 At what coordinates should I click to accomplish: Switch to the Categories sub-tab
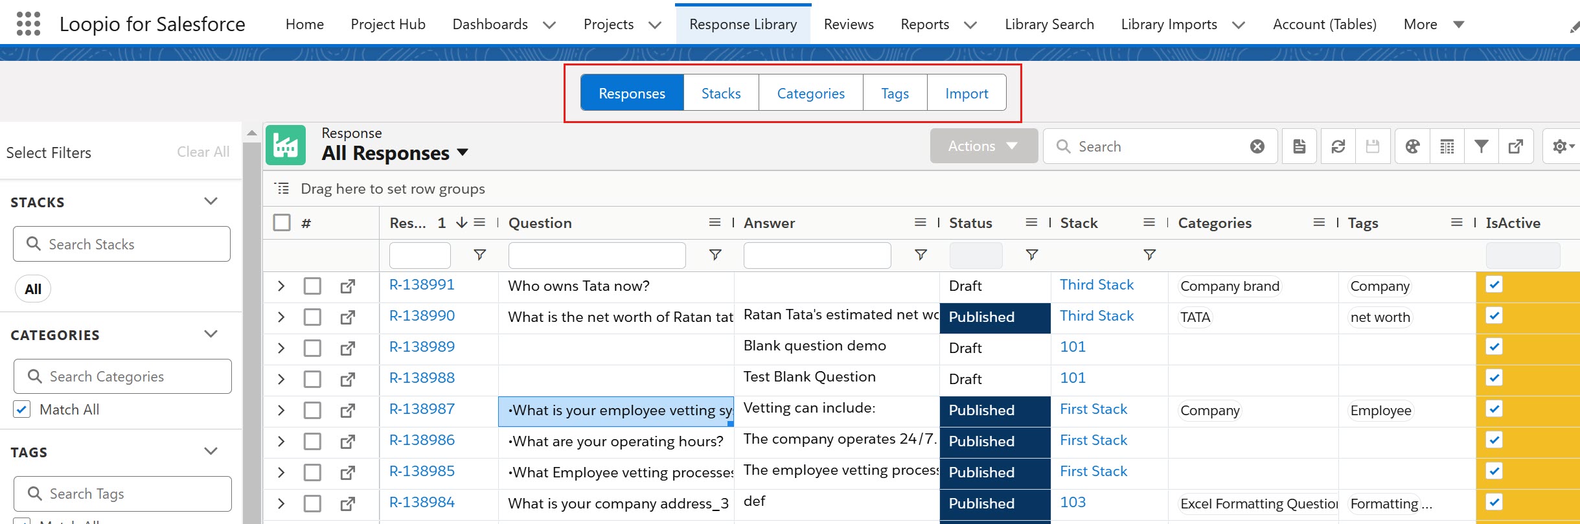811,93
